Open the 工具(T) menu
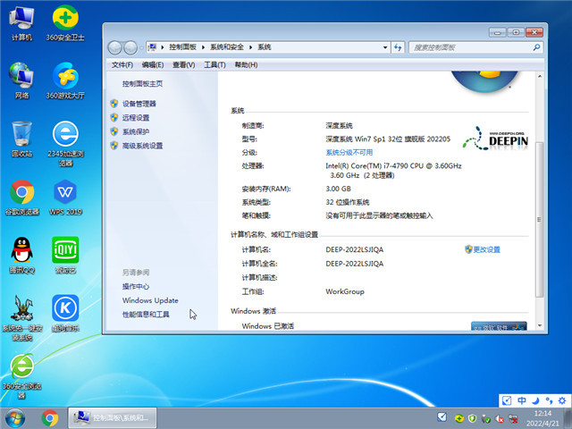Viewport: 572px width, 429px height. click(214, 65)
